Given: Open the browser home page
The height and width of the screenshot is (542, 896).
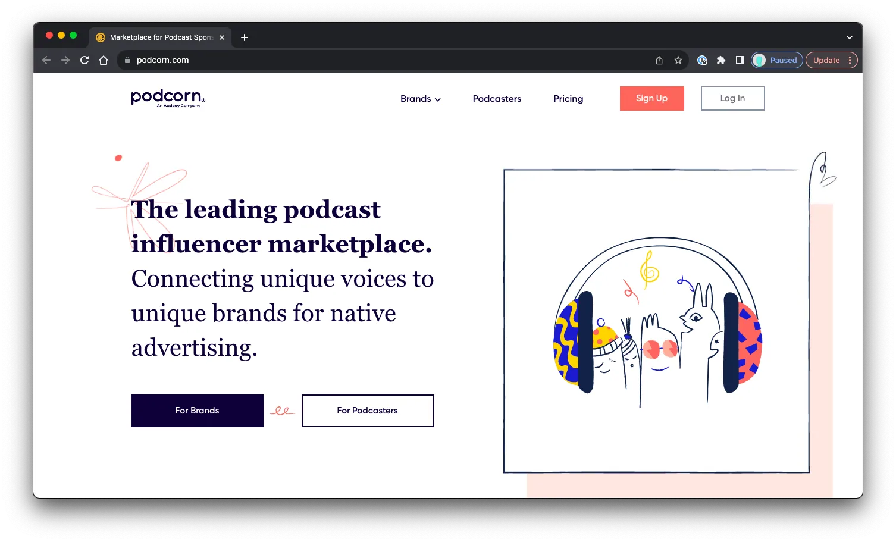Looking at the screenshot, I should coord(104,60).
